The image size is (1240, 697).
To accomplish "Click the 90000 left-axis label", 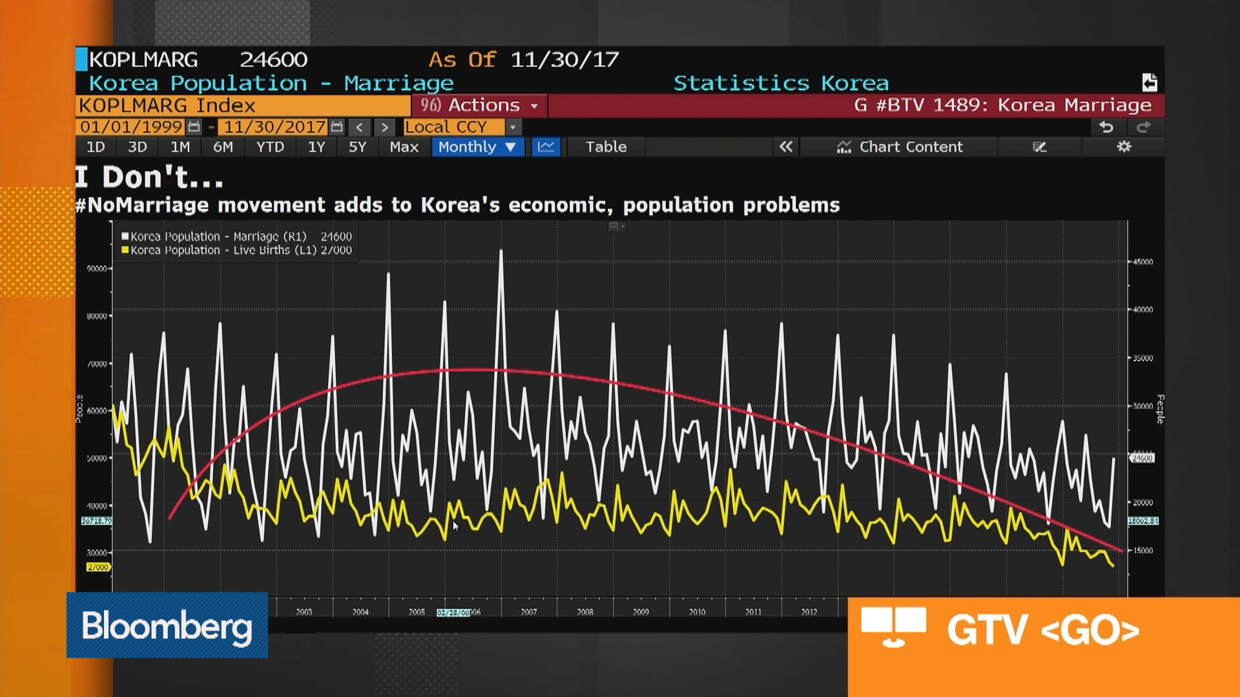I will 97,268.
